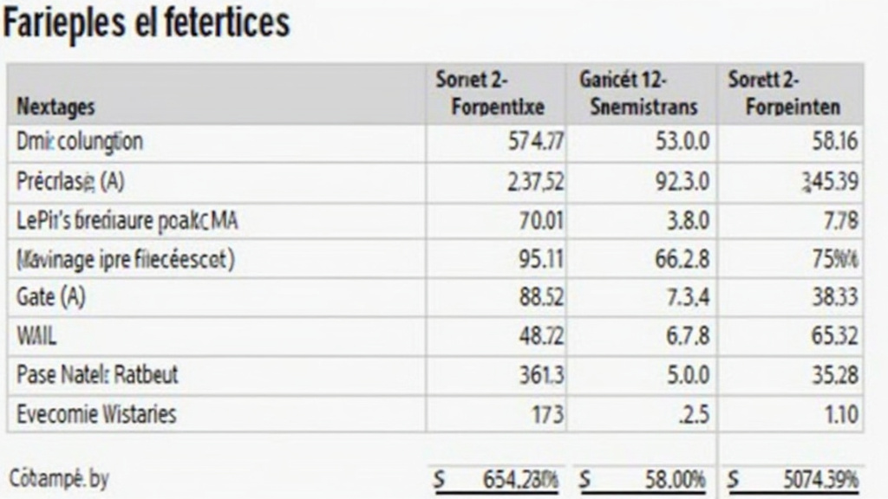Click the cell with value 361.3

541,375
